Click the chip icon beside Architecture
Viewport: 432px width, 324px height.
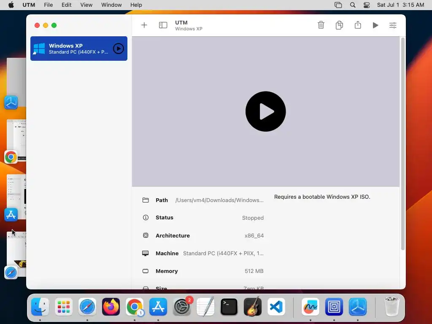(x=146, y=235)
